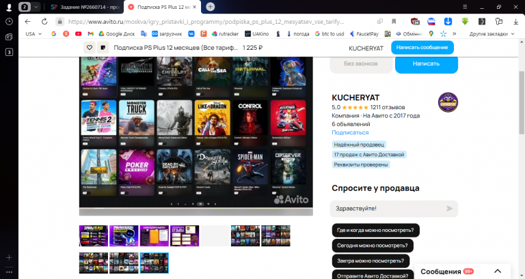Screen dimensions: 525x279
Task: Open the загрузчик bookmark
Action: click(x=167, y=33)
